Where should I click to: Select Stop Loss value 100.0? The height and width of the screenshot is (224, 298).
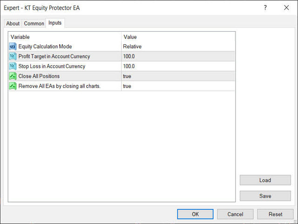(x=178, y=66)
